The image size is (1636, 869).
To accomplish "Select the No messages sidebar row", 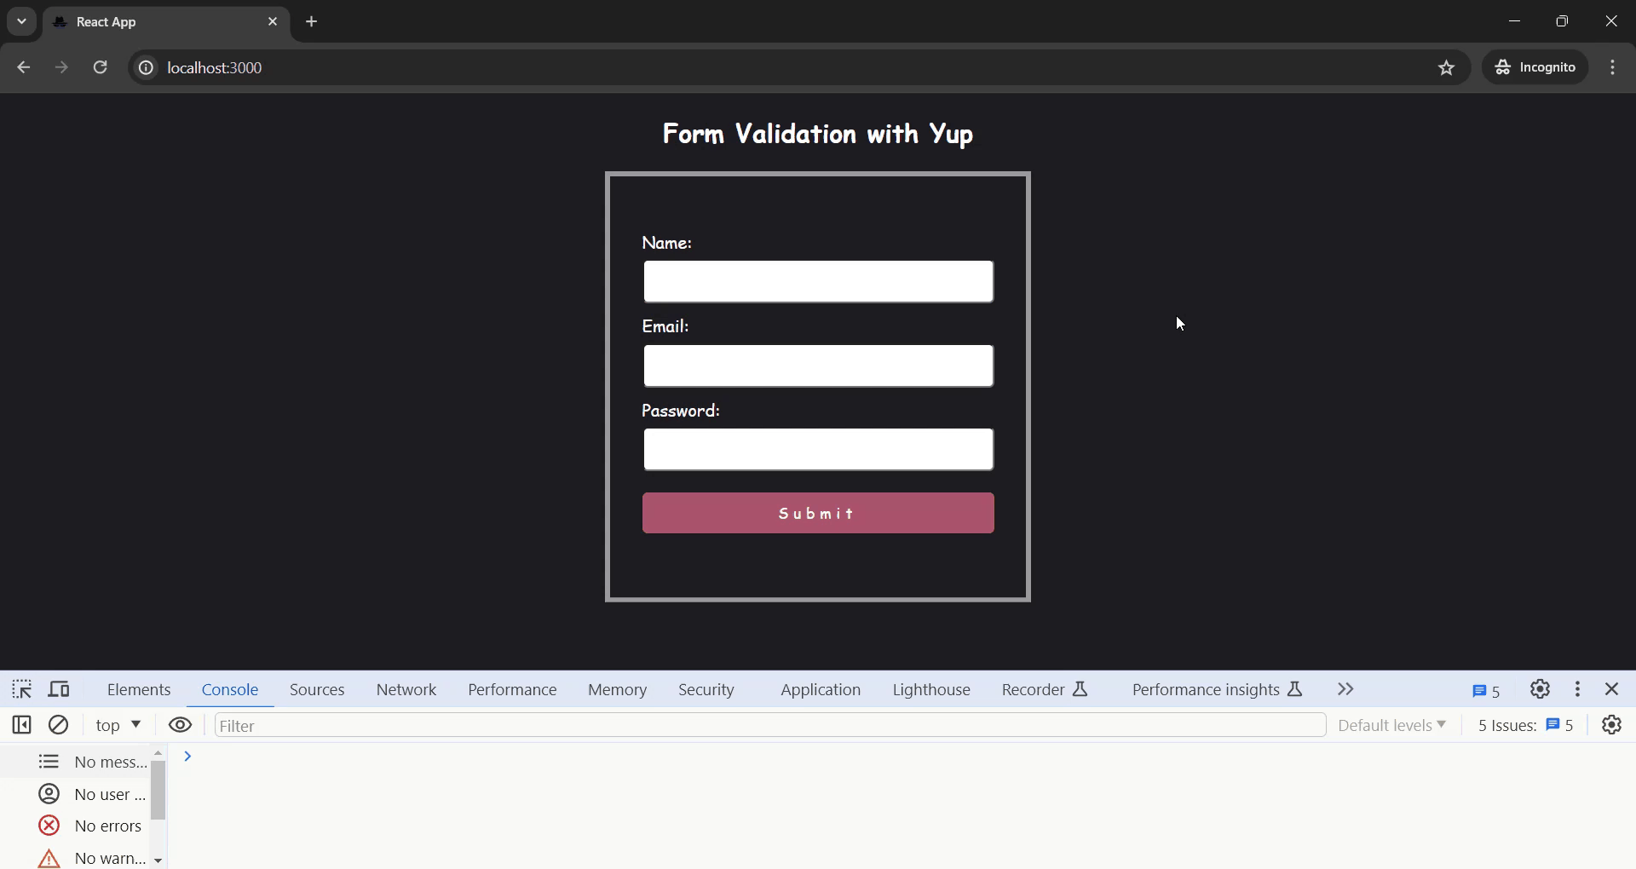I will [x=76, y=762].
